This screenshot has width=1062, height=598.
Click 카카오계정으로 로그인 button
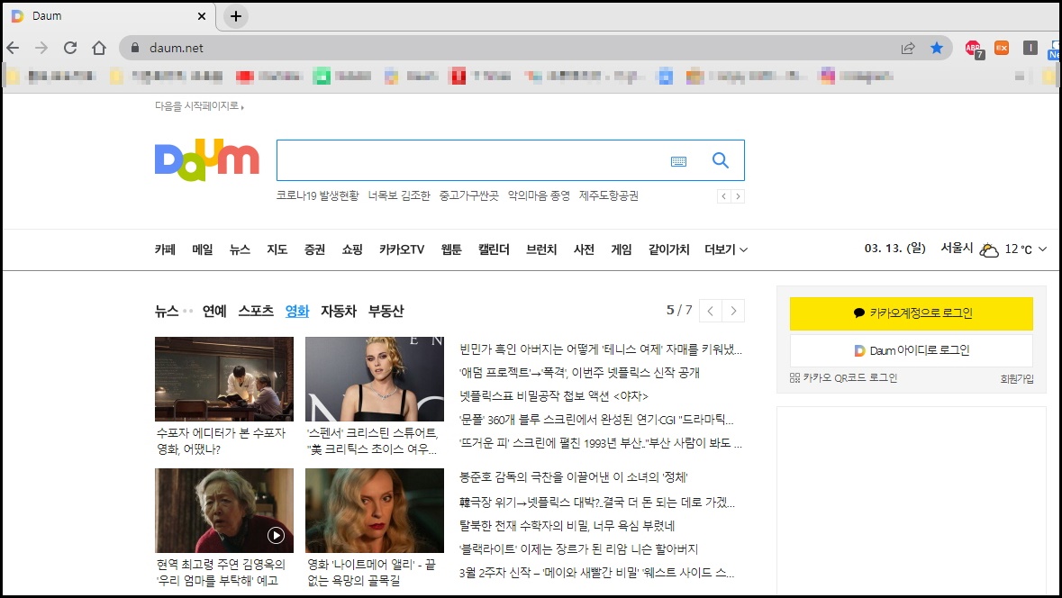(x=911, y=313)
